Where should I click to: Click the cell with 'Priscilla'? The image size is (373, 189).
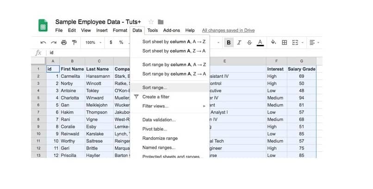(x=72, y=155)
